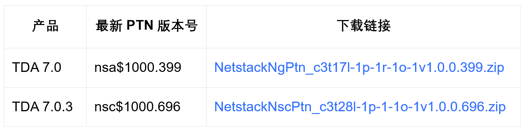The width and height of the screenshot is (525, 132).
Task: Select the TDA 7.0 product cell
Action: coord(45,68)
